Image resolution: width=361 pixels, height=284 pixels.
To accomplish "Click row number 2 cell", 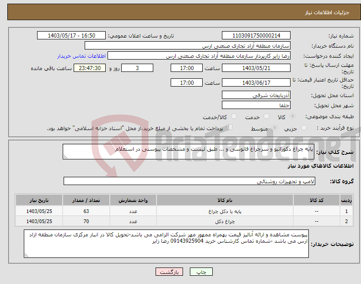I will coord(346,221).
